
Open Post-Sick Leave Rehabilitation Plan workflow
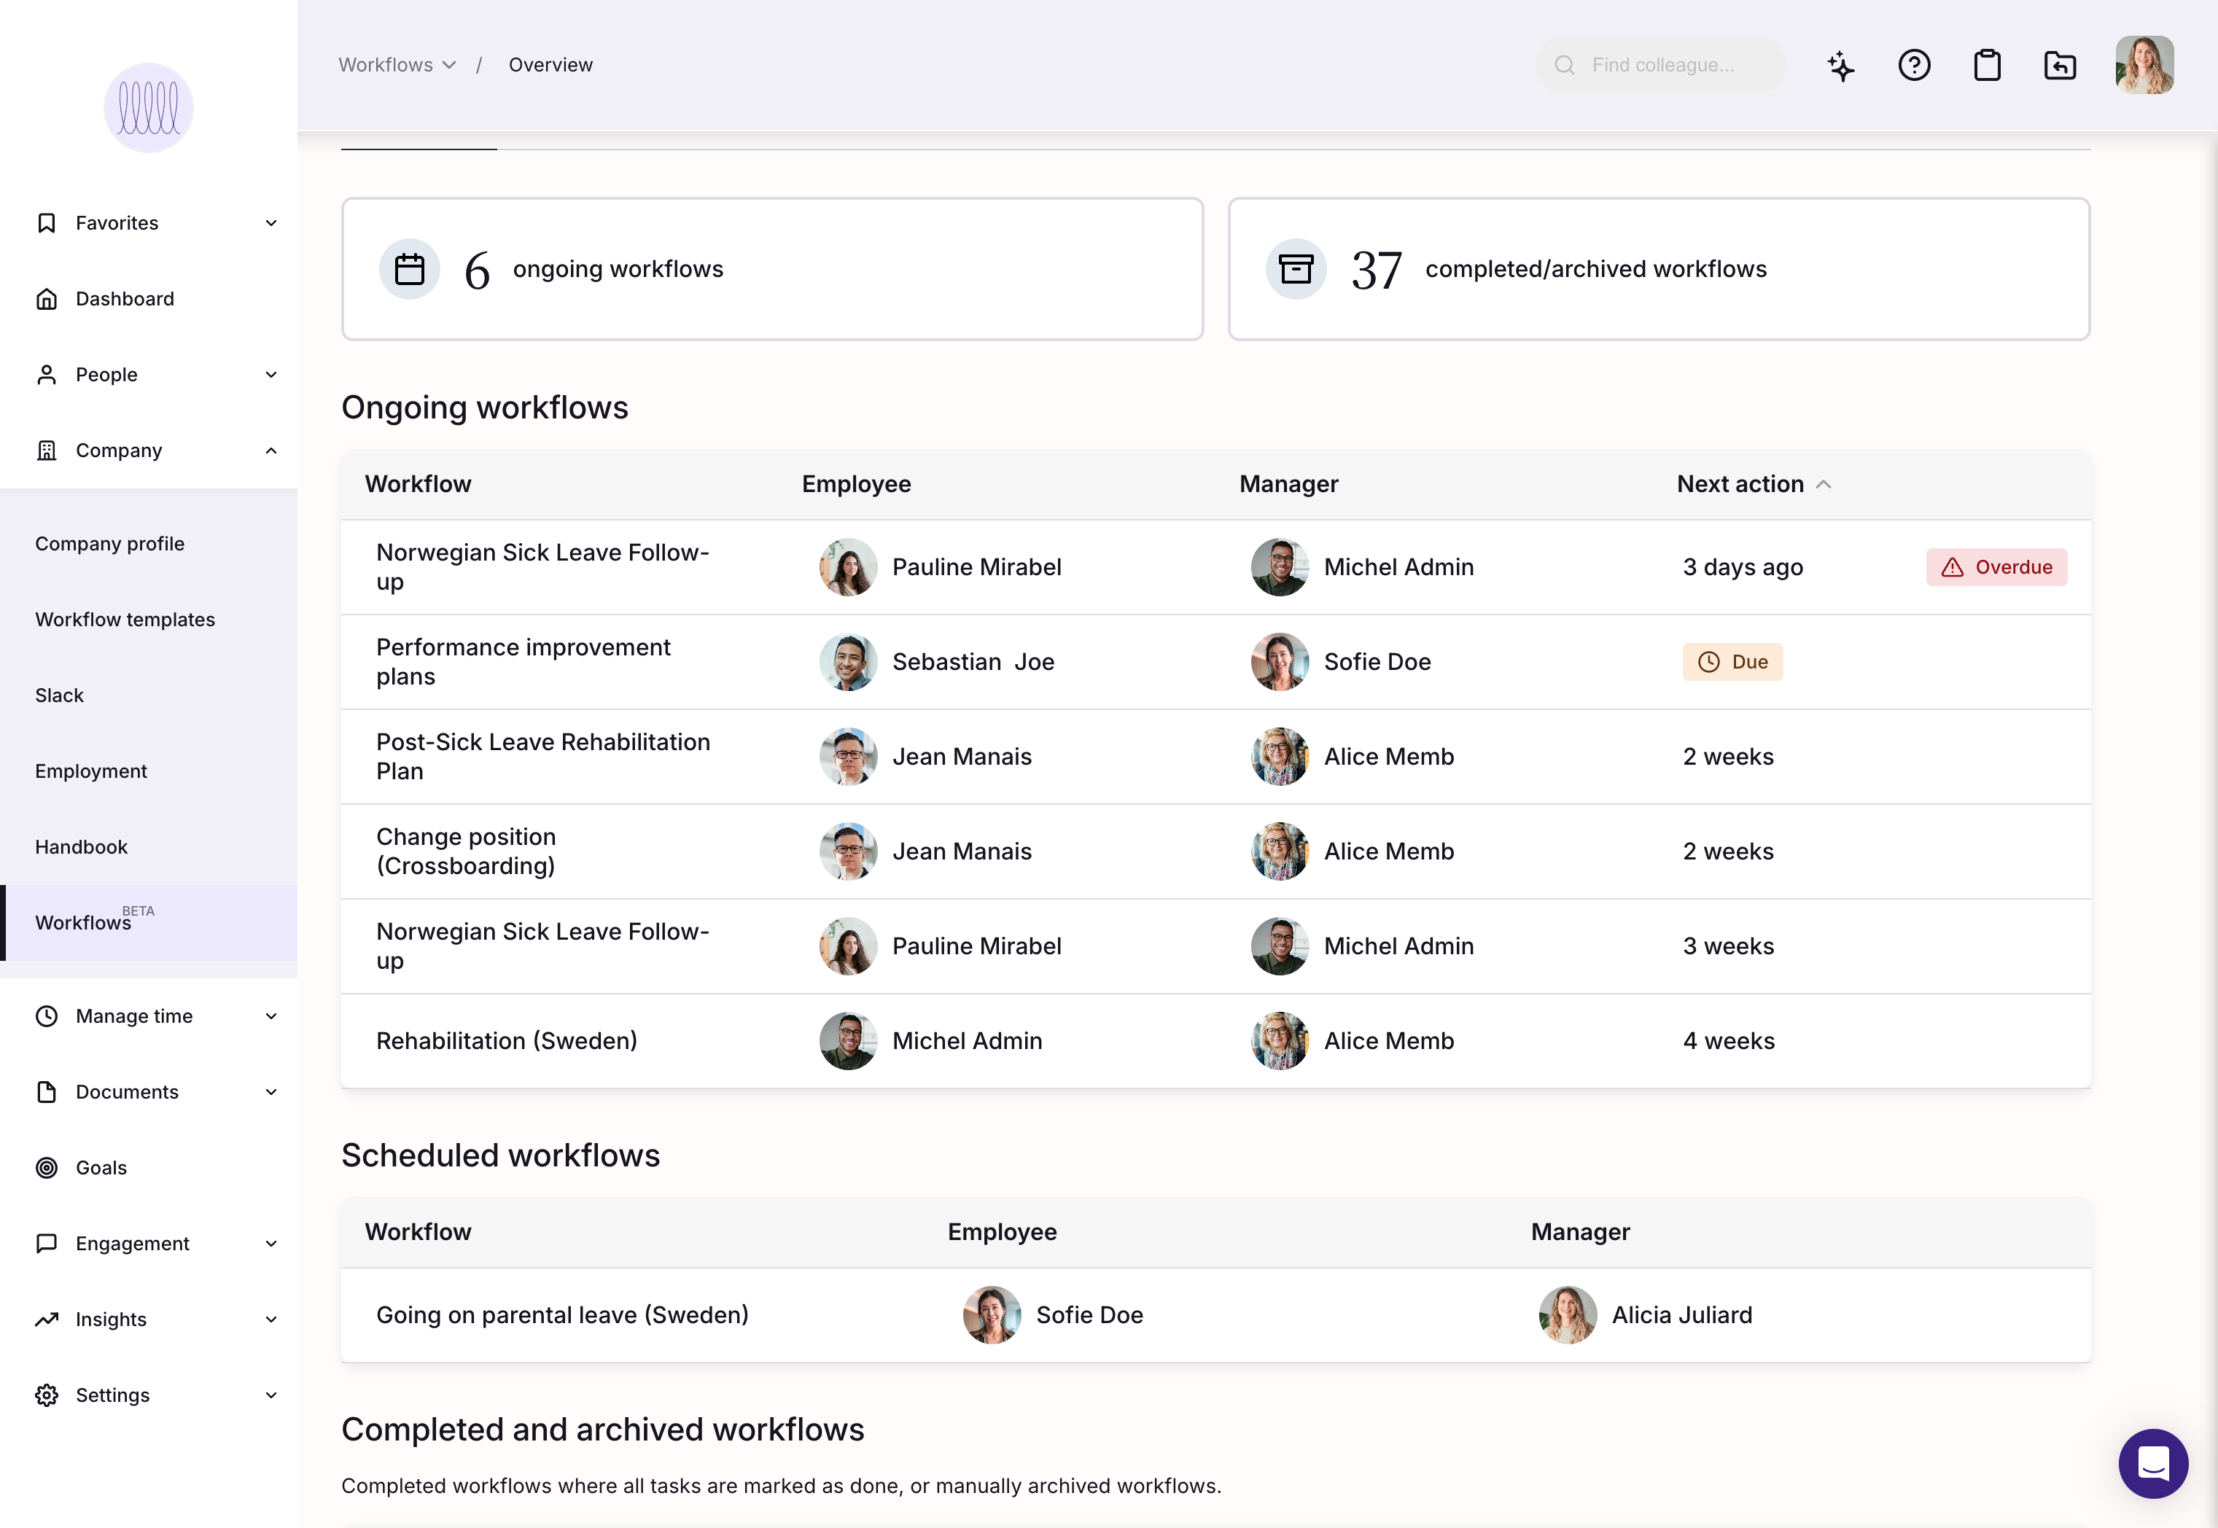pyautogui.click(x=542, y=756)
